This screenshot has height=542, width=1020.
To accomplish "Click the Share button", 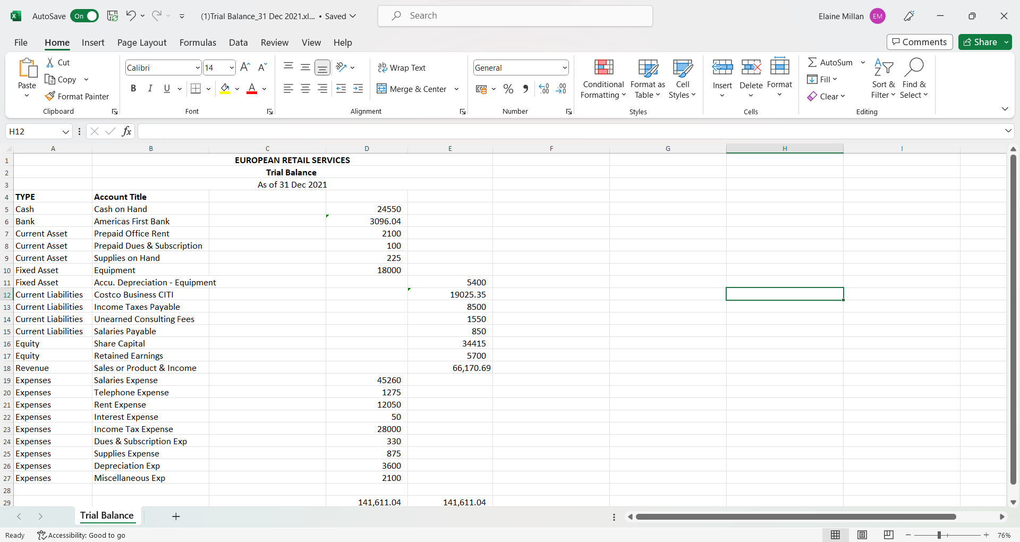I will pos(980,42).
